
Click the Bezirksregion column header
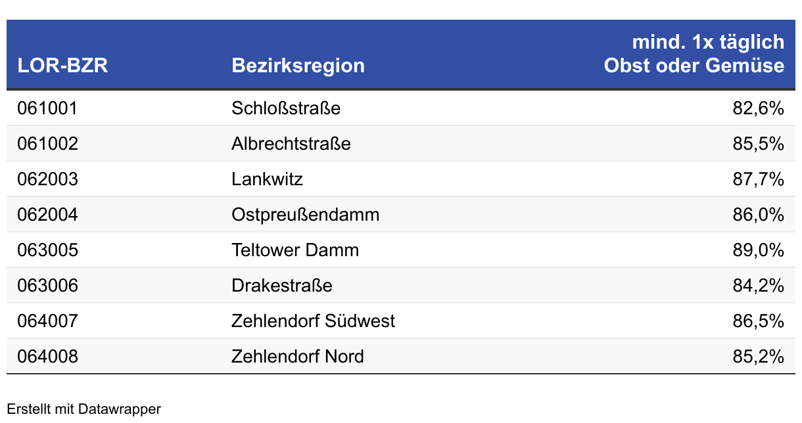coord(298,66)
